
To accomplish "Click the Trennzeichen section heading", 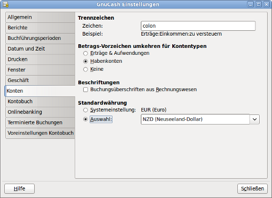I will point(96,18).
